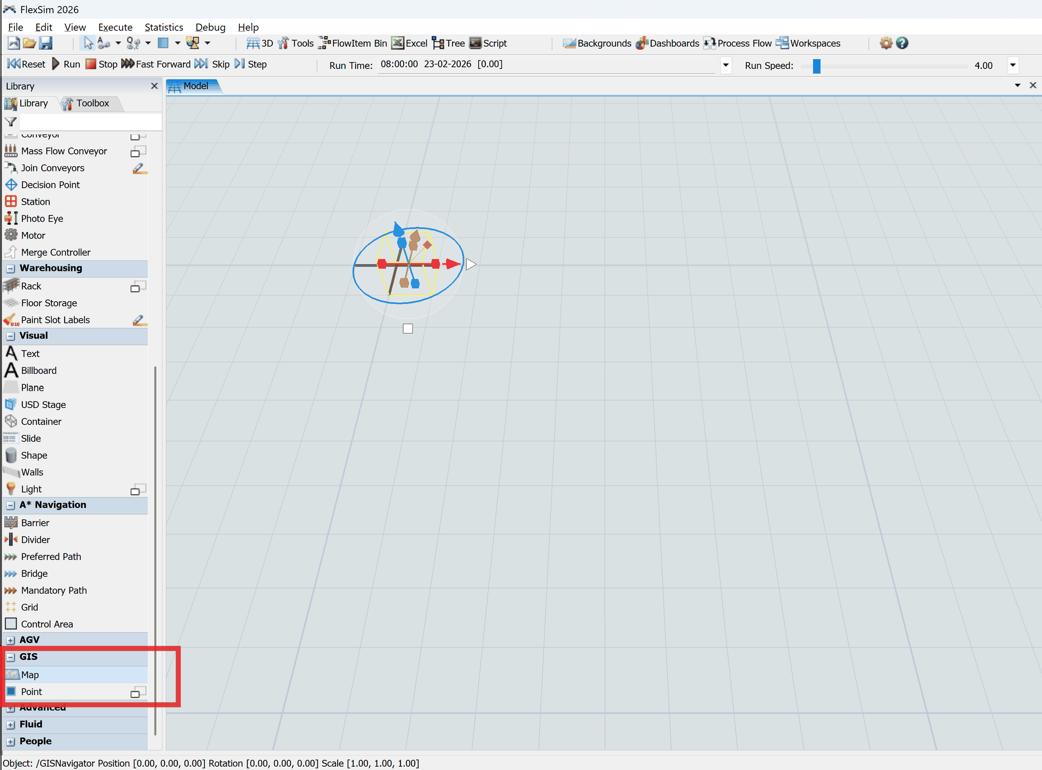Open model file via folder icon
Screen dimensions: 1042x770
[30, 43]
